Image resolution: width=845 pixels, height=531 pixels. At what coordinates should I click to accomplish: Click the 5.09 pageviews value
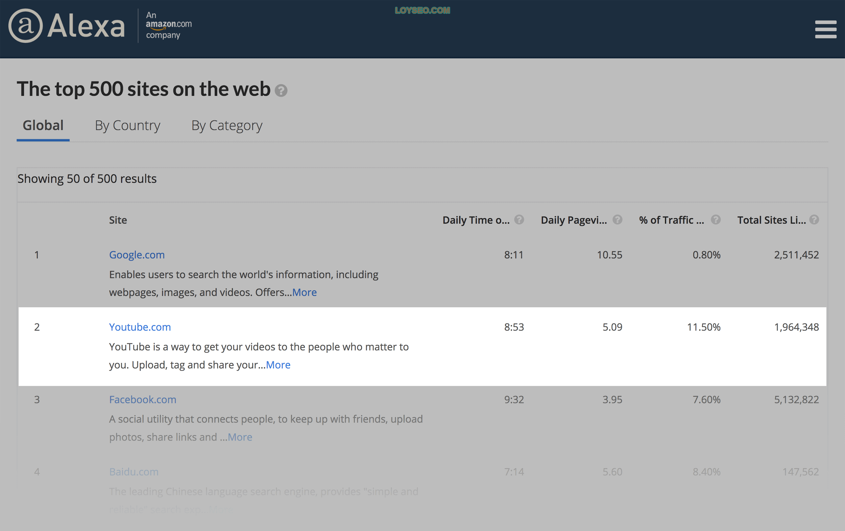[612, 327]
